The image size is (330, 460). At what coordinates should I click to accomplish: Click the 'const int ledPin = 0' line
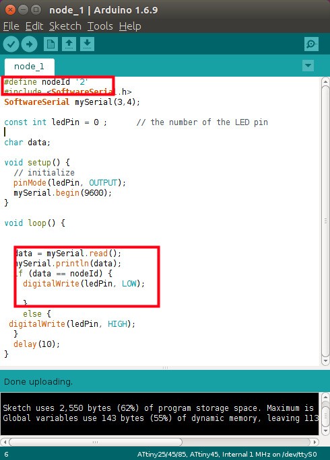(55, 122)
